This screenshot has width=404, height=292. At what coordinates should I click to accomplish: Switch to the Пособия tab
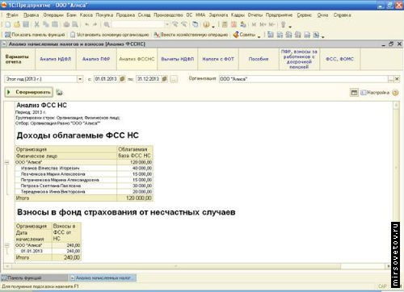(x=259, y=59)
